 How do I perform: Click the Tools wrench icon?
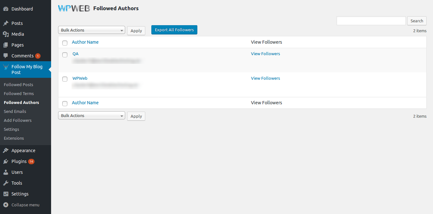pos(6,183)
